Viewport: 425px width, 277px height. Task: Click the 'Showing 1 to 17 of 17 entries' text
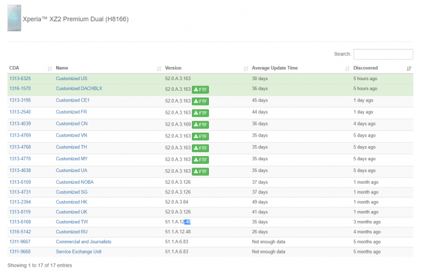point(40,265)
